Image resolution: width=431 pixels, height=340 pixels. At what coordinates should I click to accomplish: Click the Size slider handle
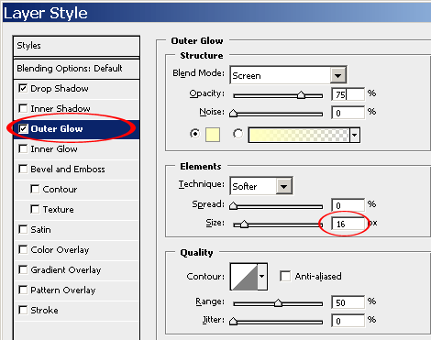point(244,225)
